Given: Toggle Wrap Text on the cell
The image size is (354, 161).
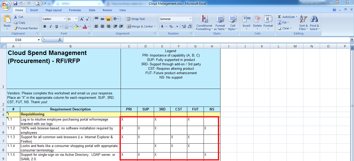Looking at the screenshot, I should 136,19.
